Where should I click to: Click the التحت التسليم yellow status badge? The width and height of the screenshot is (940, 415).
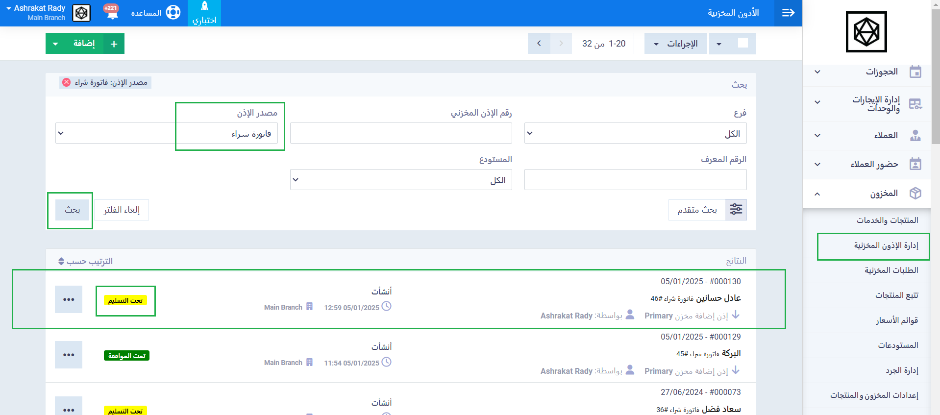[x=125, y=300]
